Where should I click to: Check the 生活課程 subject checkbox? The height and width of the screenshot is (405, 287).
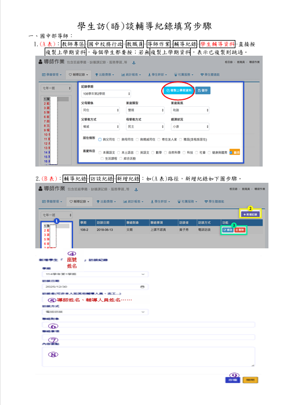(x=102, y=158)
